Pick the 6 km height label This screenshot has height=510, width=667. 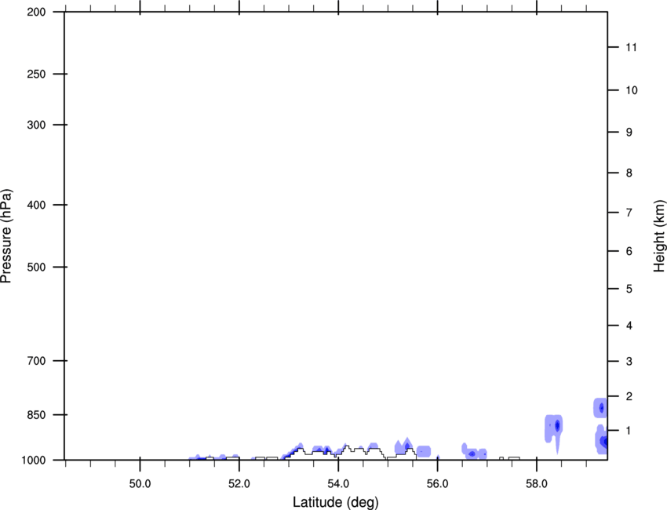(629, 251)
